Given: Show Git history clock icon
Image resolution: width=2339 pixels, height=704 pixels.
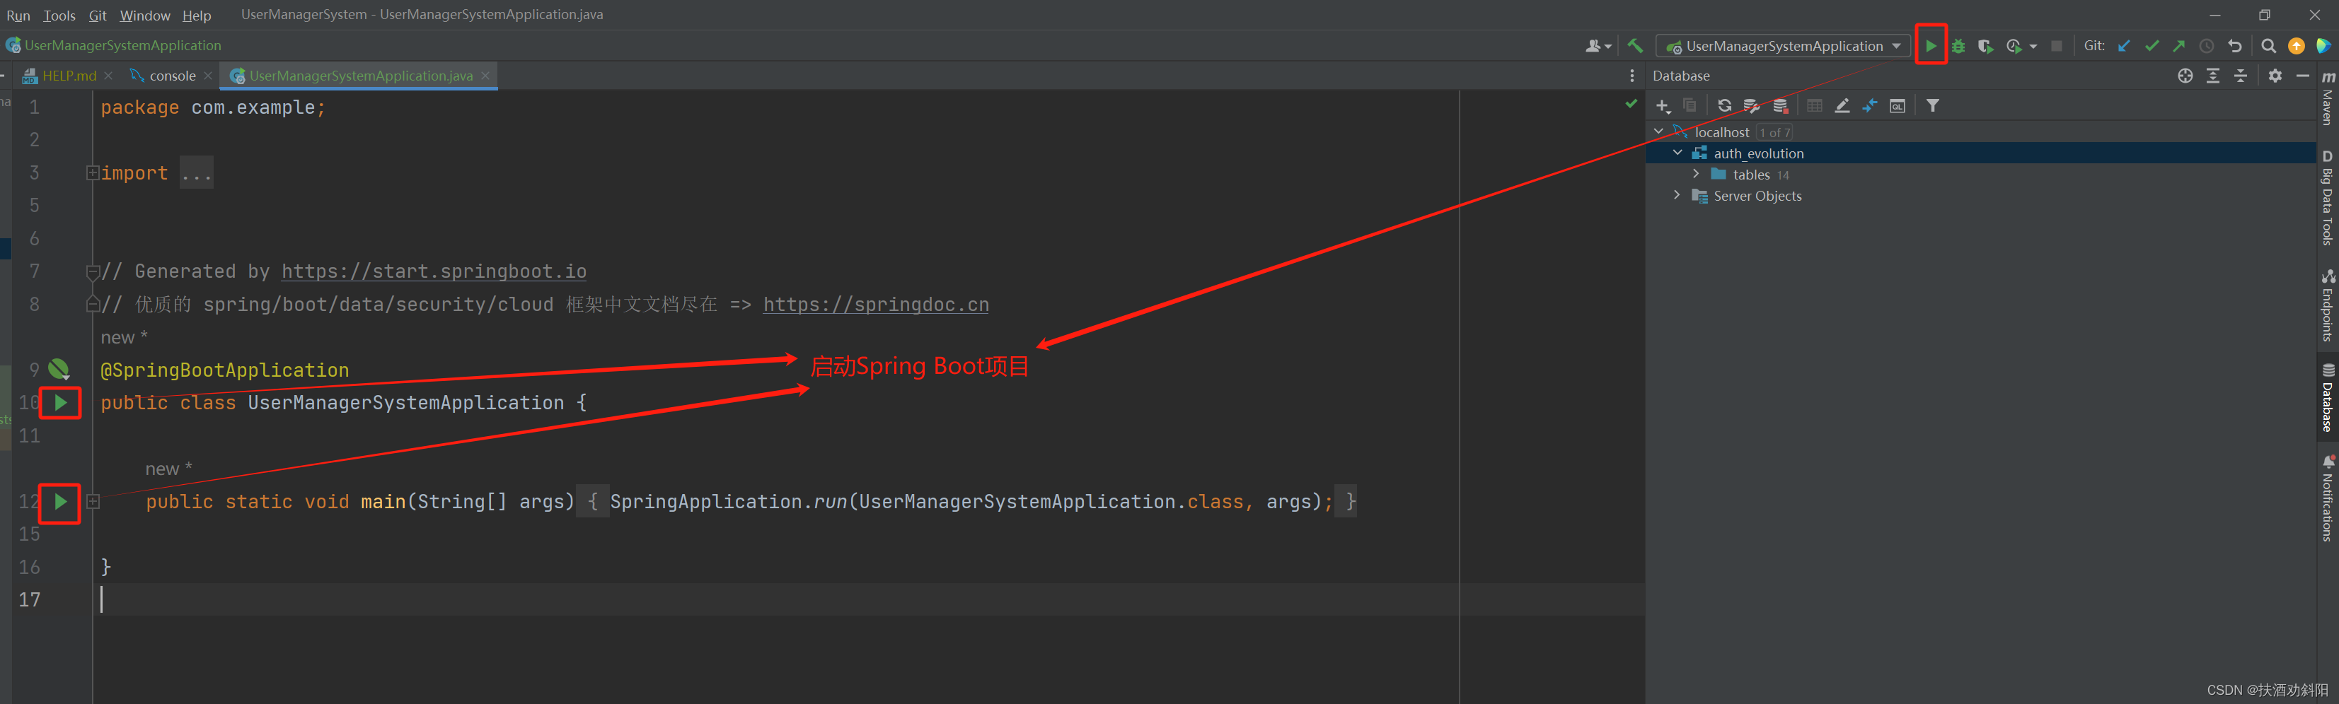Looking at the screenshot, I should [2207, 46].
